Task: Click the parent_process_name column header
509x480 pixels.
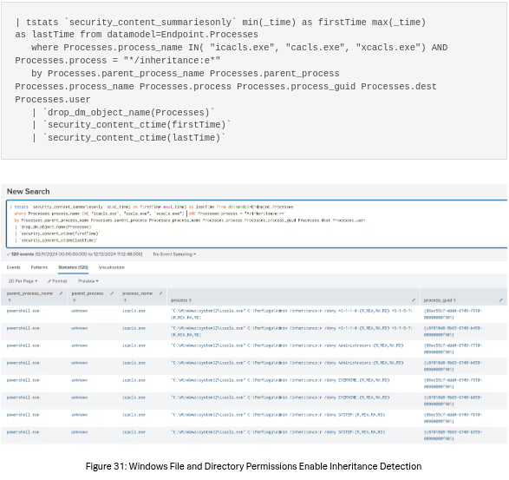Action: (29, 293)
